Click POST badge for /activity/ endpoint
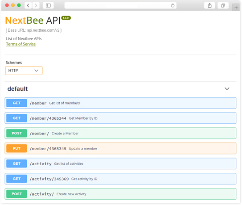Viewport: 242px width, 205px height. 16,194
